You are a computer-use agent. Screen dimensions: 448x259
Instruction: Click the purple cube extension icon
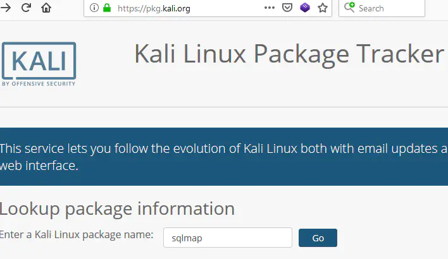(x=305, y=8)
